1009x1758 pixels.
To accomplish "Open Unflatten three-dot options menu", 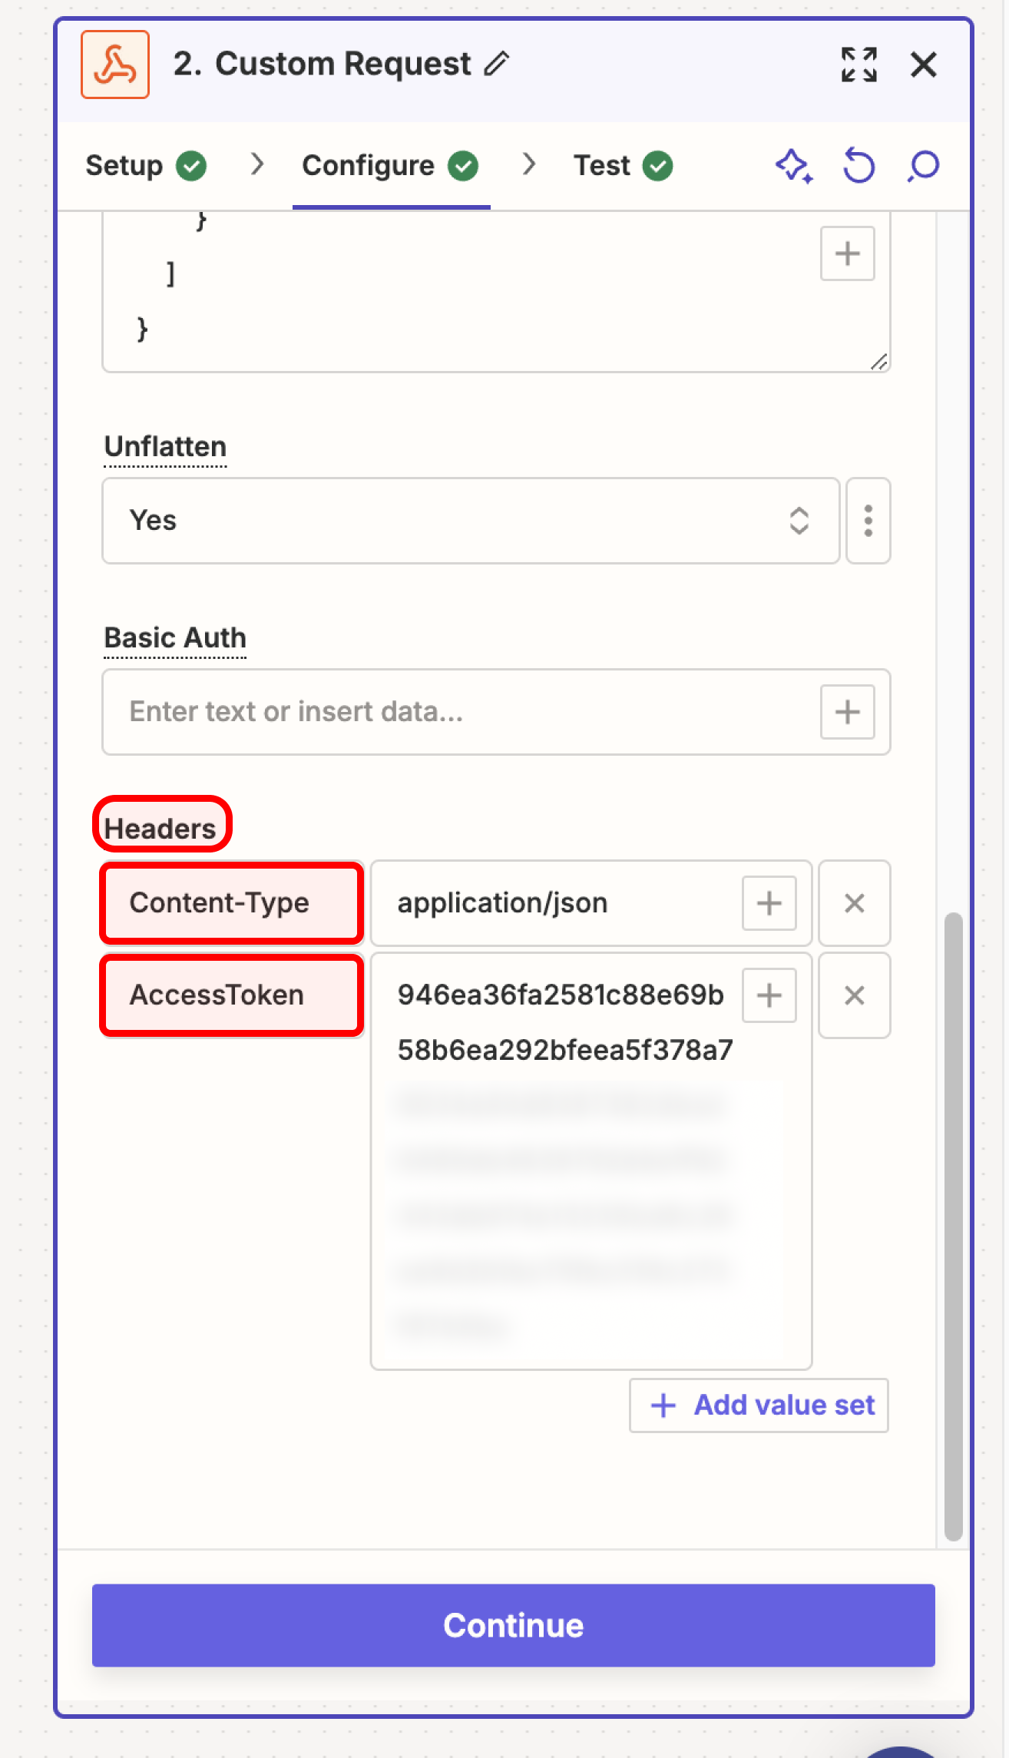I will [x=868, y=521].
